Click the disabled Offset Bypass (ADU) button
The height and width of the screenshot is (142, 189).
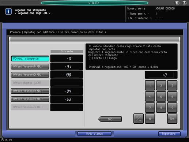[30, 83]
